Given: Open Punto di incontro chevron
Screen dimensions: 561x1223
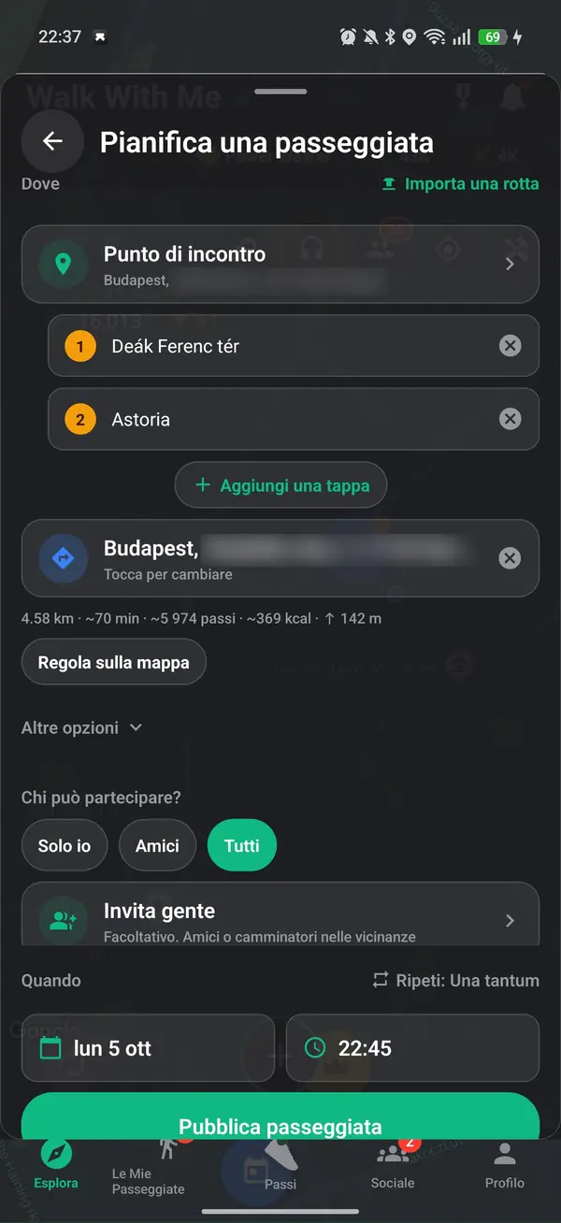Looking at the screenshot, I should (510, 265).
